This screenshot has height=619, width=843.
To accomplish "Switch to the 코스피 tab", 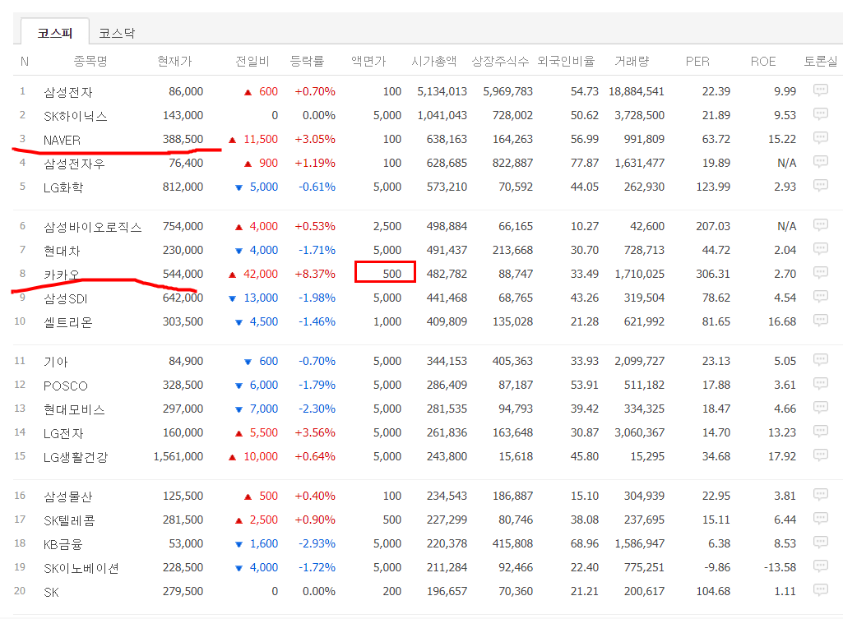I will tap(55, 33).
